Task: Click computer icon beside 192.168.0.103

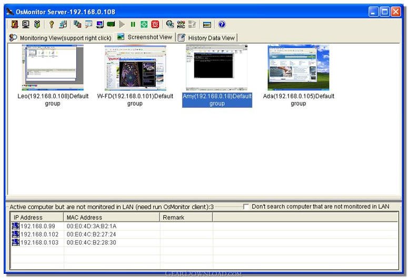Action: pos(16,242)
